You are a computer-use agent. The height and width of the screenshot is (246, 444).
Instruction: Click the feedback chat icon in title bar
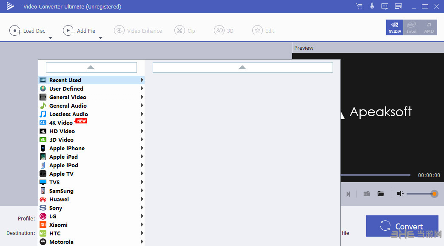click(x=385, y=6)
